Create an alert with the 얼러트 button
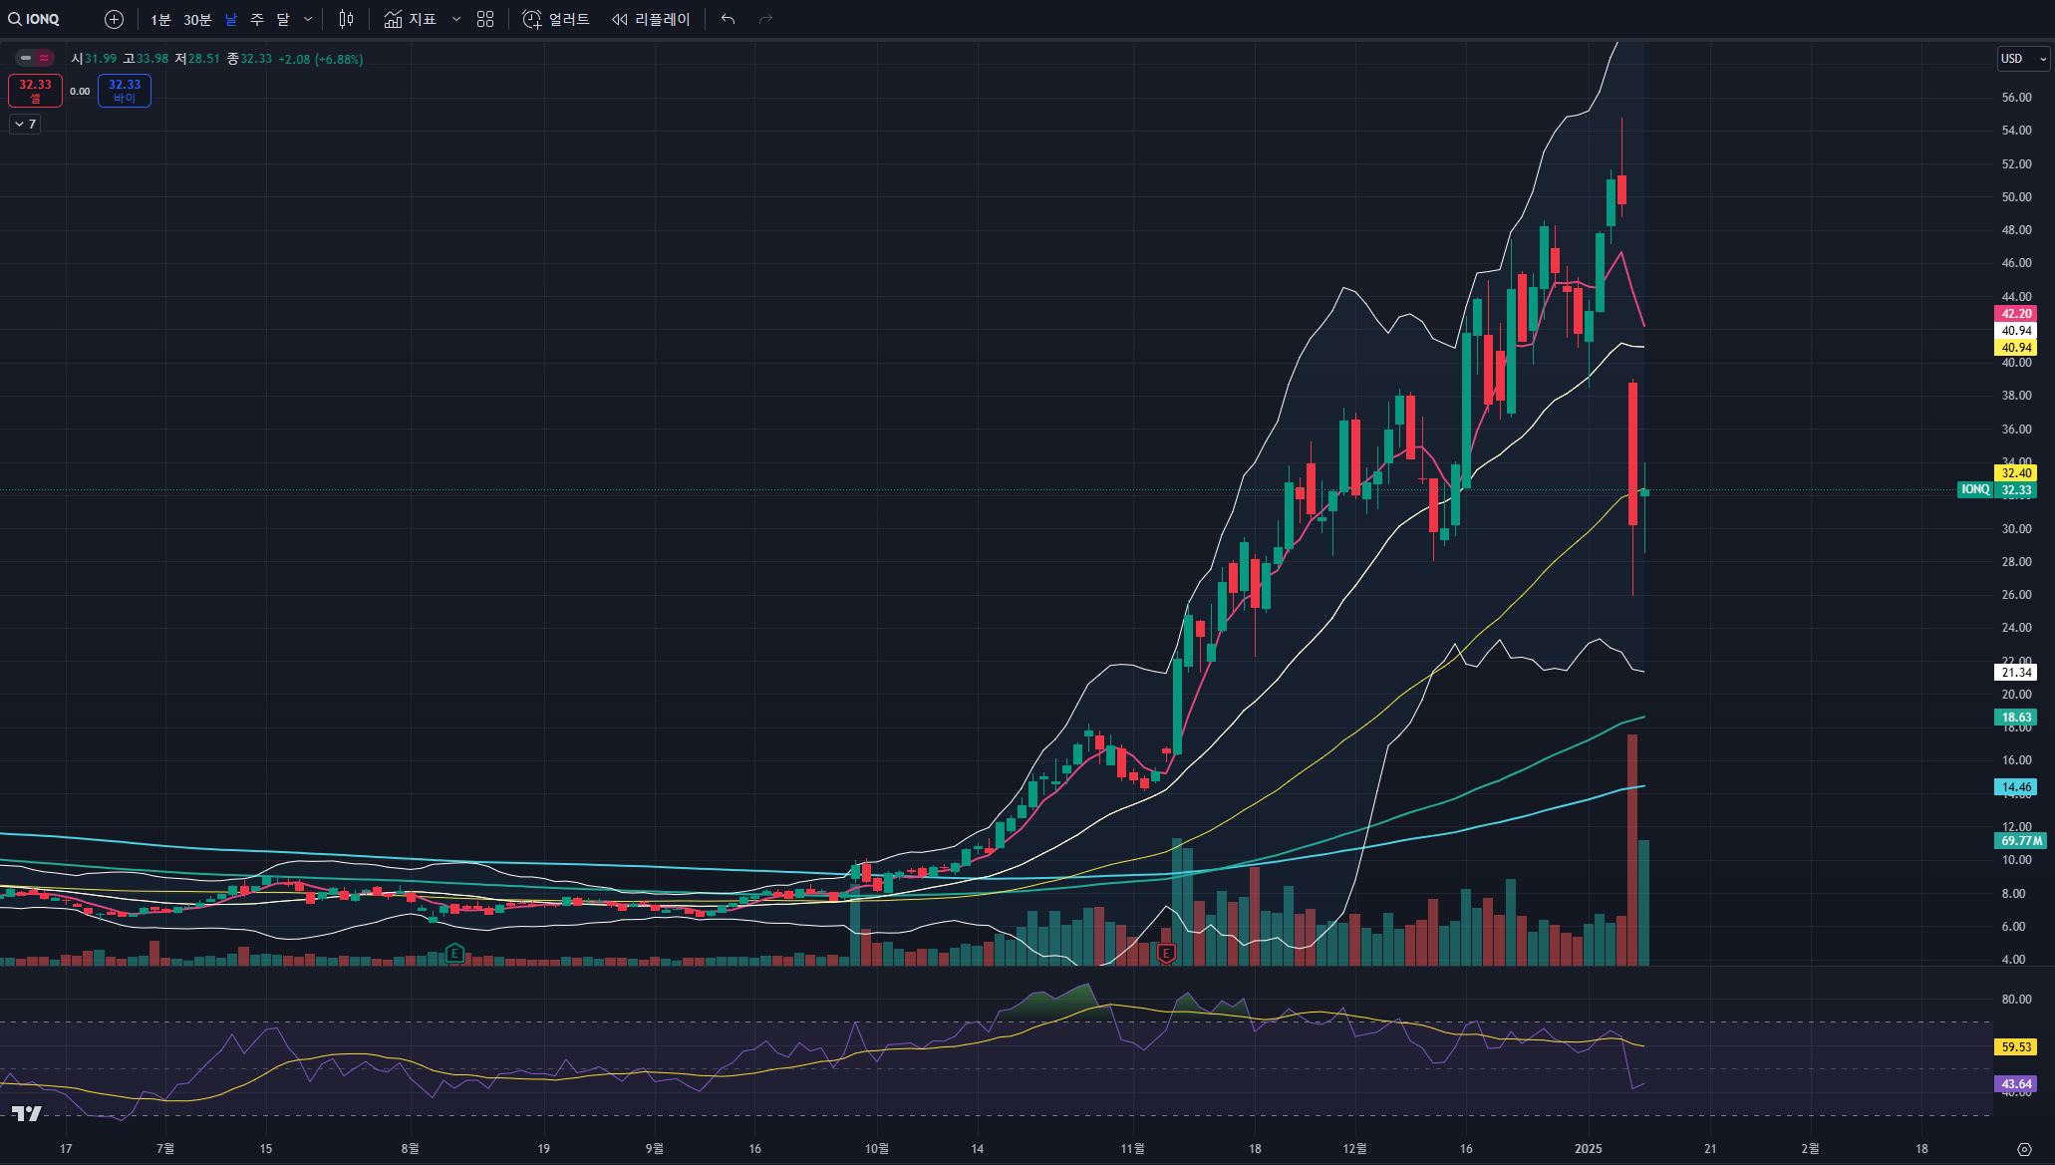The width and height of the screenshot is (2055, 1165). (556, 19)
